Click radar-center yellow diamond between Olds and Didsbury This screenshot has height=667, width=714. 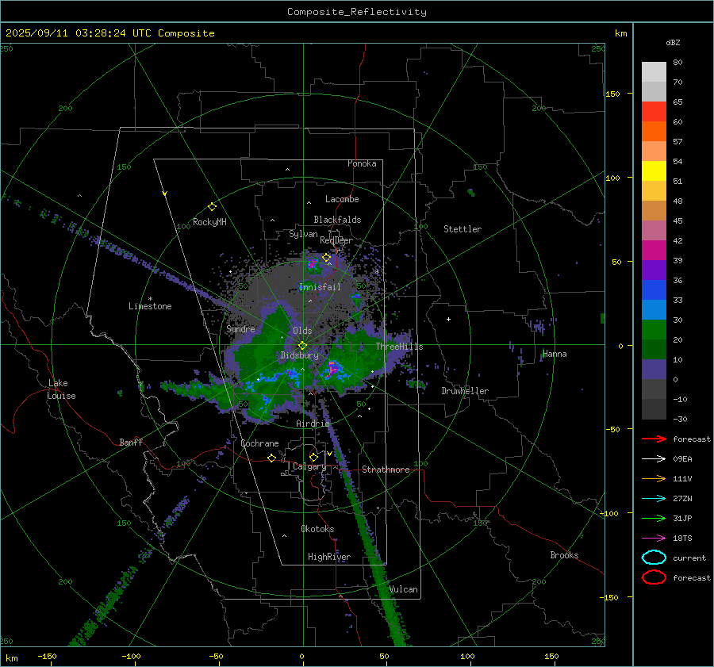point(302,346)
